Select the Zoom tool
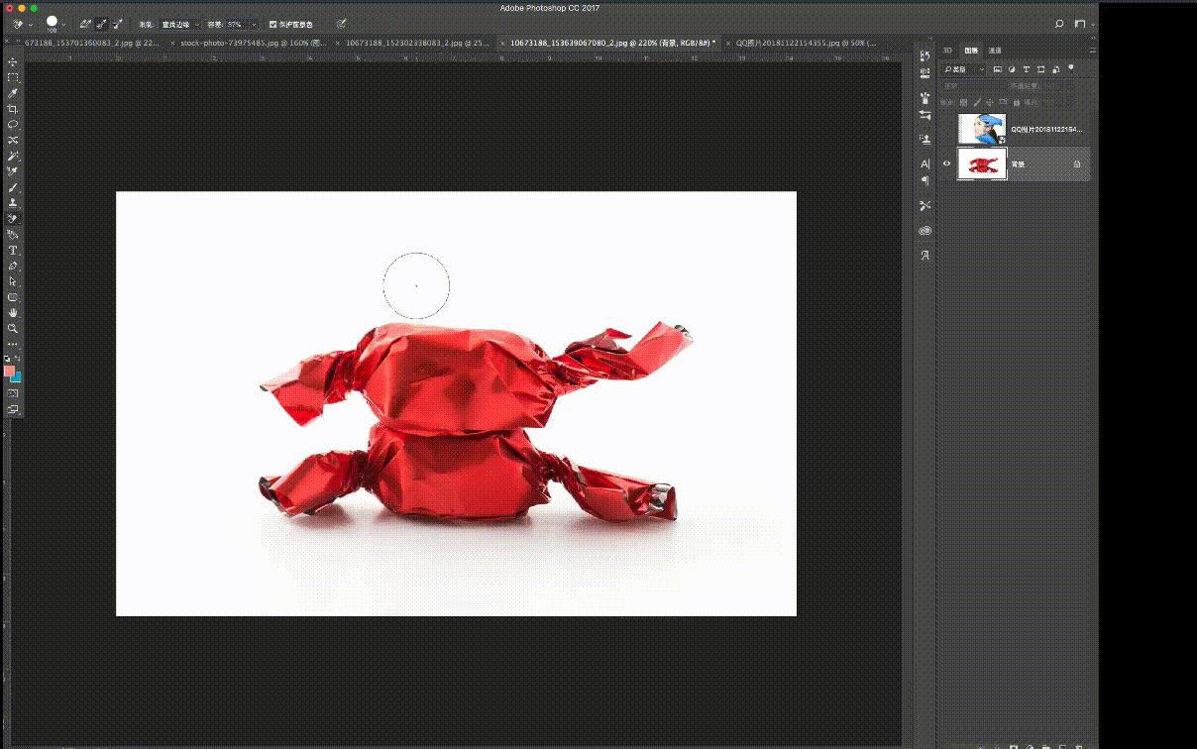This screenshot has width=1197, height=749. [13, 328]
